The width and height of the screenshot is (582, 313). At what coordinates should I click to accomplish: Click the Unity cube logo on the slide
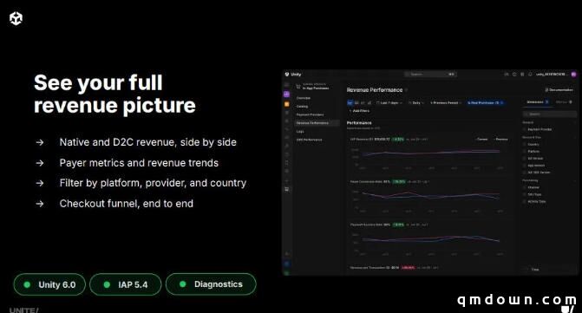[16, 18]
